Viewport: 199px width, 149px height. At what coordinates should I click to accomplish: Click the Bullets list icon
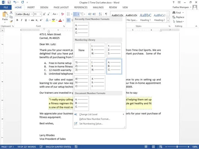click(68, 14)
